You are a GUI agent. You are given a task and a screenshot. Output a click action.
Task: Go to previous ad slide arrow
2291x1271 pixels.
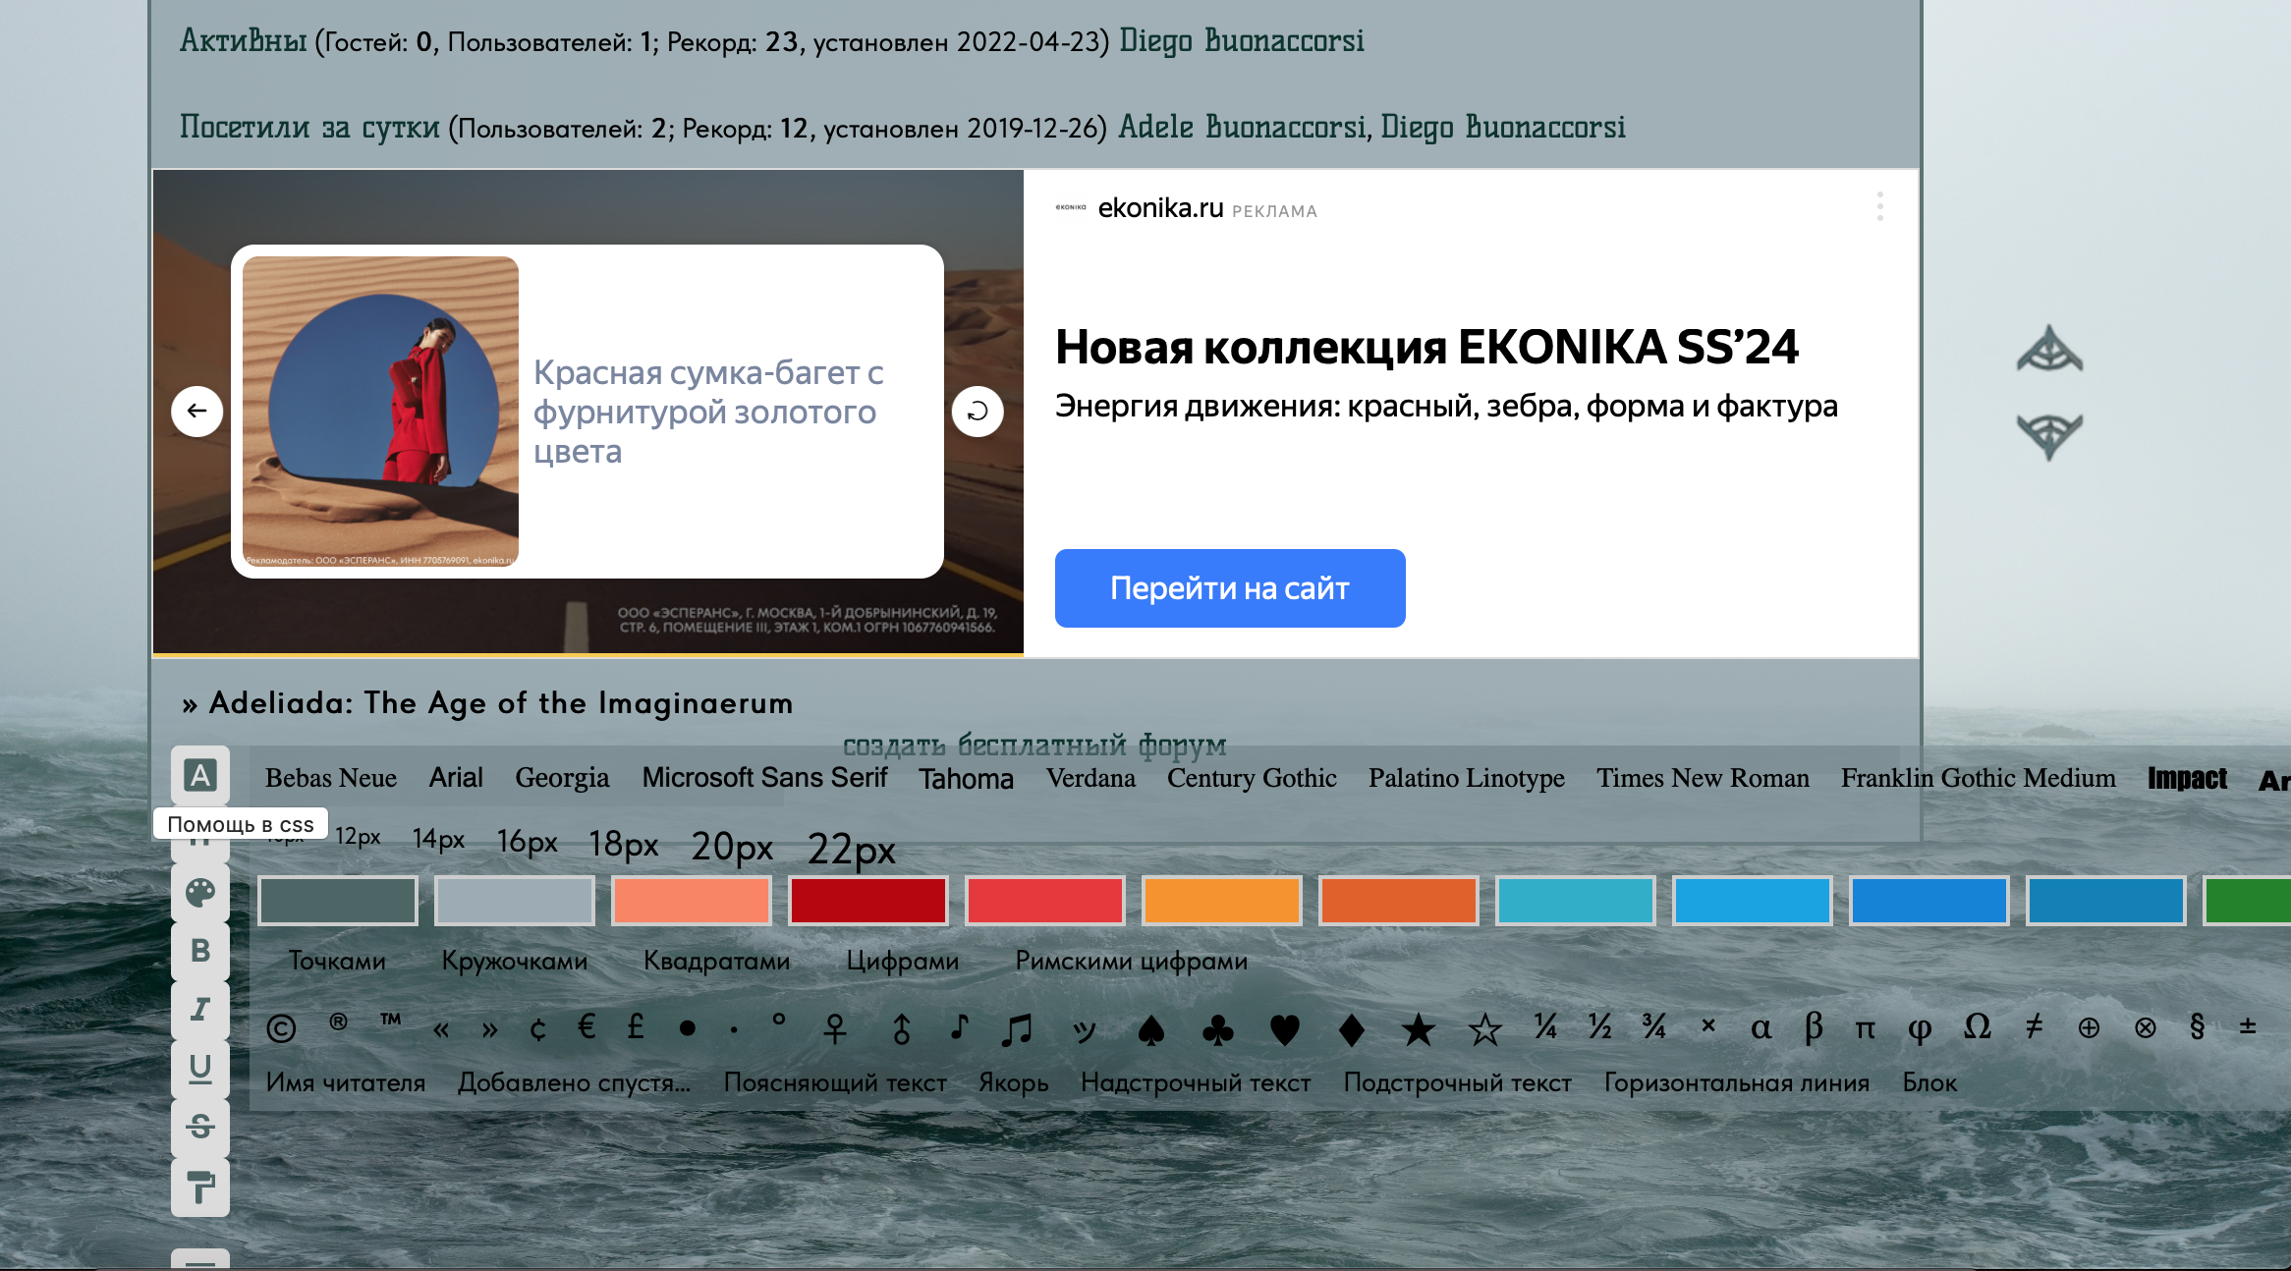[196, 411]
